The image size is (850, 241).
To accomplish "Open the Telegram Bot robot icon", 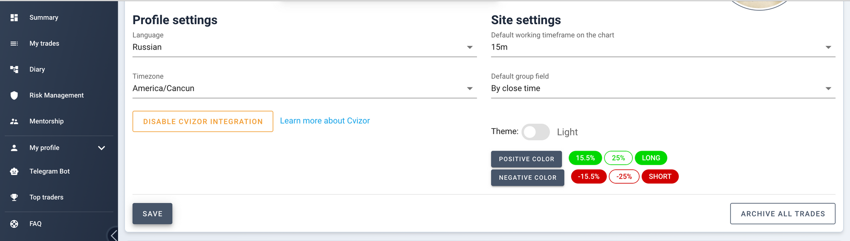I will pos(14,171).
